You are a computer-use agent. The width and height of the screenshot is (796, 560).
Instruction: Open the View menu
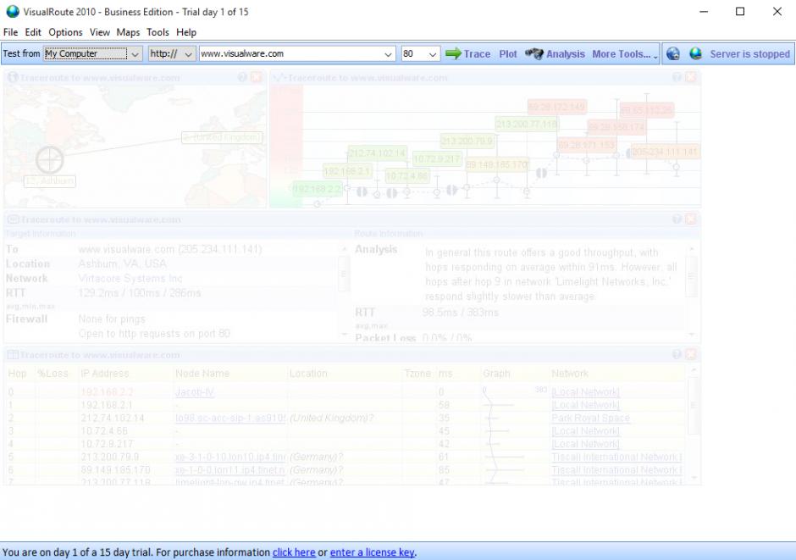(100, 32)
